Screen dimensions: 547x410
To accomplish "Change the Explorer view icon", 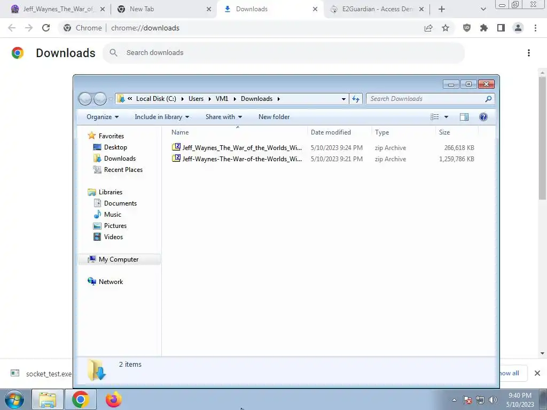I will coord(435,117).
